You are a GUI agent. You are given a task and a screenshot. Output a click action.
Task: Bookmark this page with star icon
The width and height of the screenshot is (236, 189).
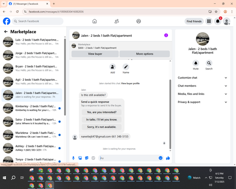click(x=216, y=12)
